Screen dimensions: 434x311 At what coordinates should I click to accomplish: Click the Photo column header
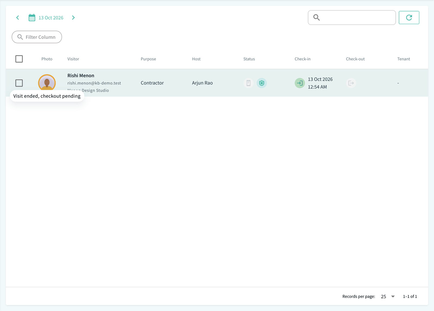[x=47, y=59]
